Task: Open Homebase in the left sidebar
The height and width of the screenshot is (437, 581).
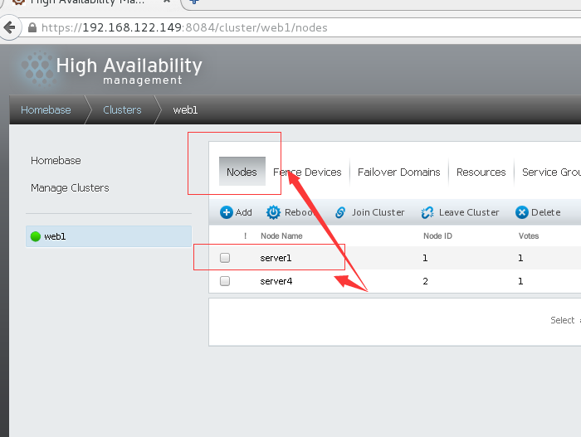Action: click(56, 161)
